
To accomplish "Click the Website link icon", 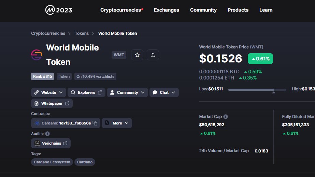I will point(37,92).
